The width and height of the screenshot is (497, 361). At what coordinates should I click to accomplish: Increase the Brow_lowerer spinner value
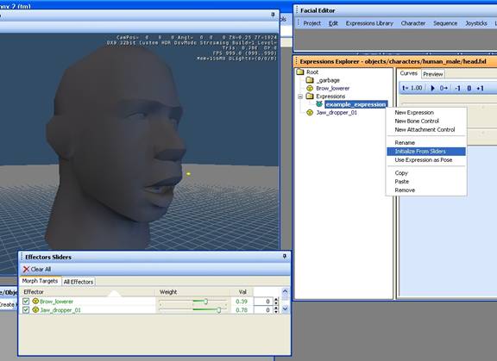click(276, 299)
